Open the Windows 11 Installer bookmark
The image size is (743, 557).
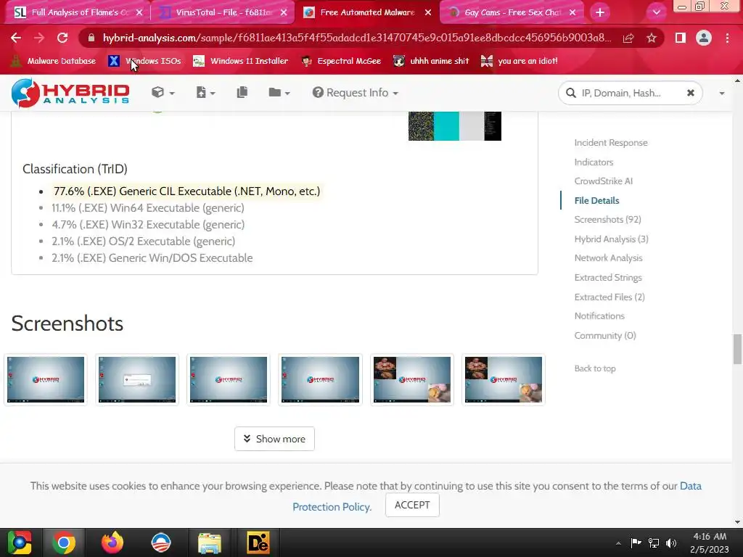coord(241,61)
